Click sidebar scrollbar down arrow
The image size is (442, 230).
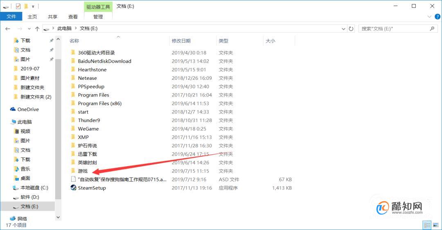pyautogui.click(x=58, y=217)
